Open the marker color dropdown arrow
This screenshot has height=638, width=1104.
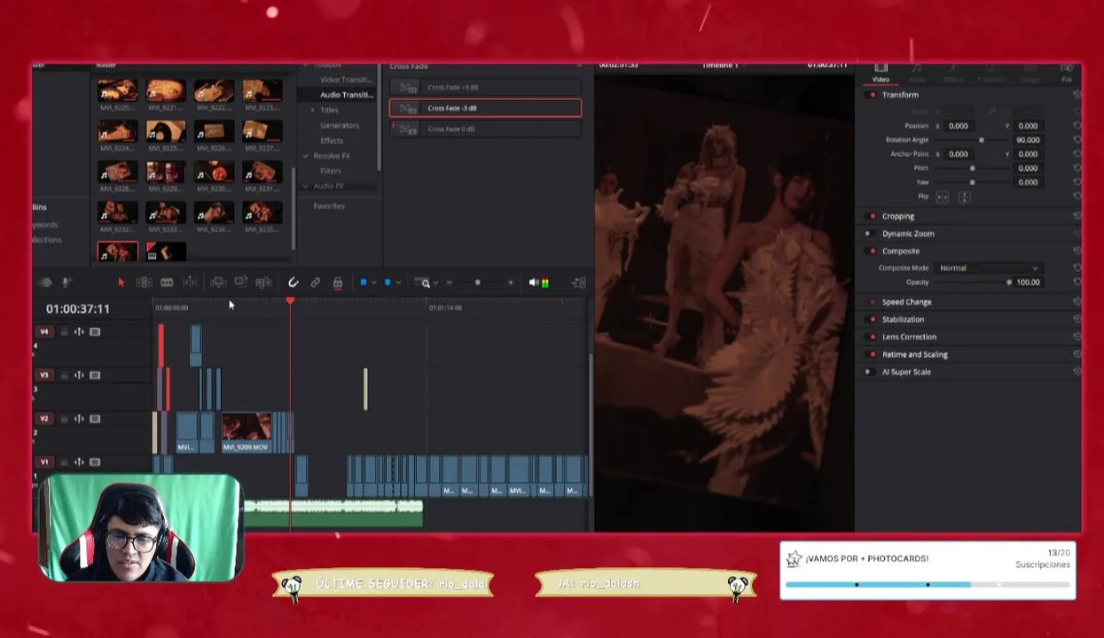[397, 283]
